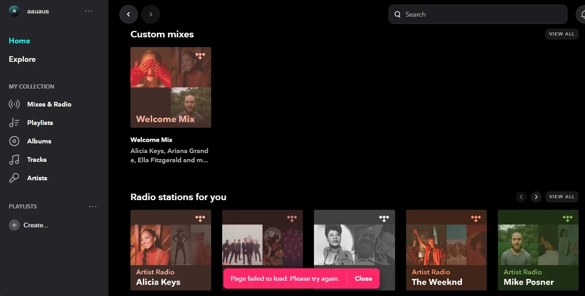This screenshot has height=296, width=585.
Task: Open the Playlists section options menu
Action: click(93, 207)
